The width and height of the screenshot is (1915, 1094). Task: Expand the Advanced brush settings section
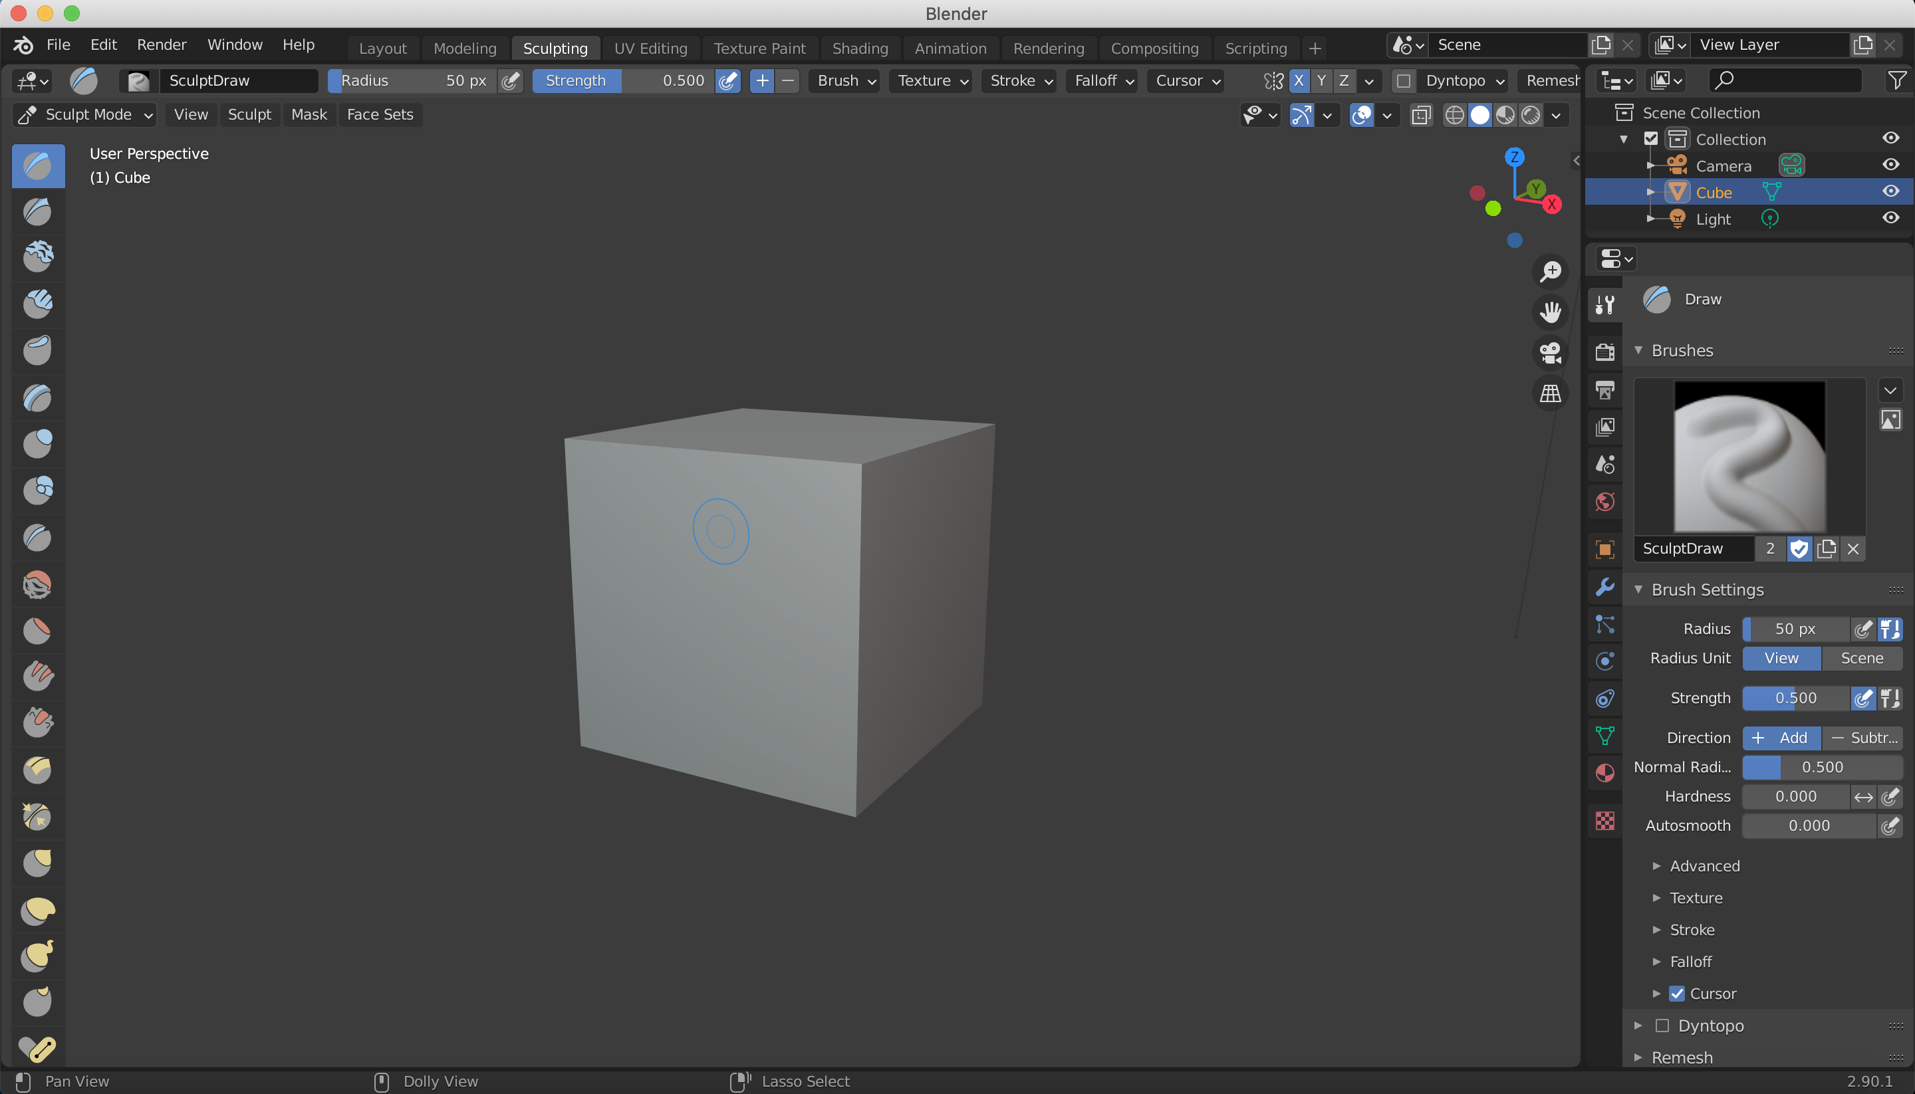tap(1704, 865)
